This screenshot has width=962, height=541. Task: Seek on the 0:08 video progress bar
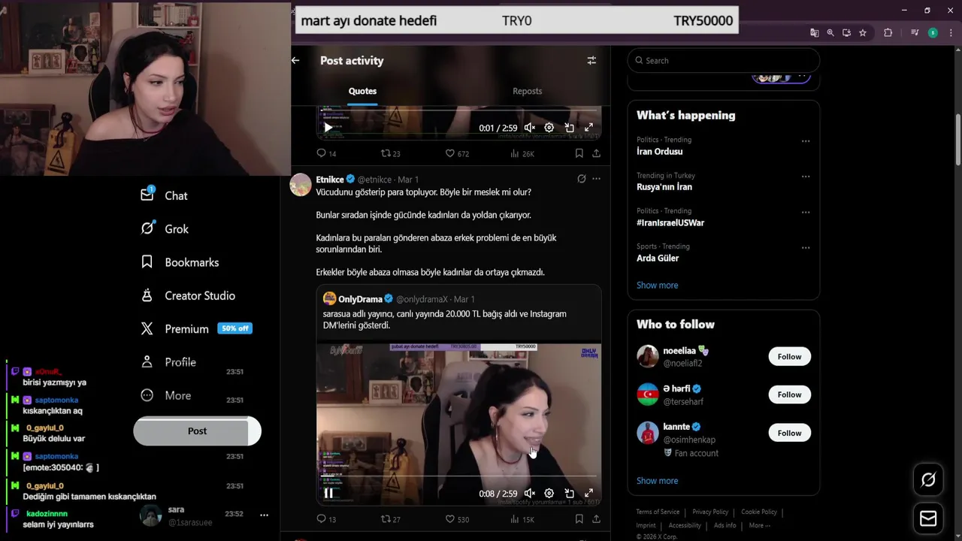click(458, 476)
